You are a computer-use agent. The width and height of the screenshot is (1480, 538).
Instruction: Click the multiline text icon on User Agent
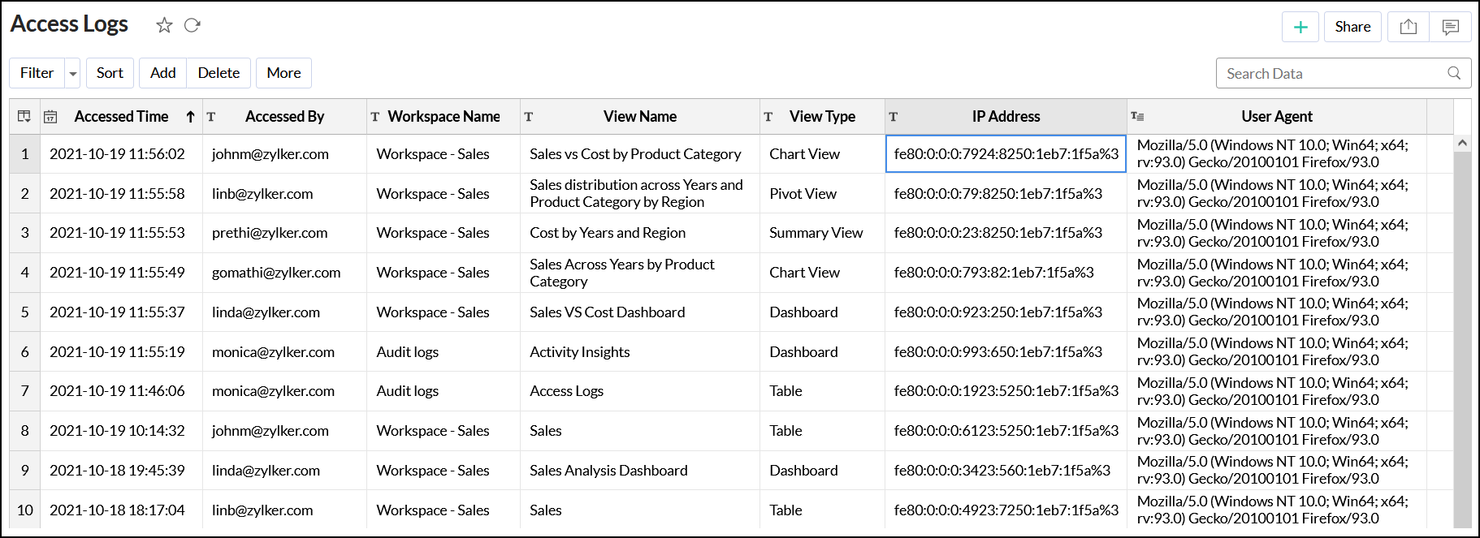coord(1137,117)
